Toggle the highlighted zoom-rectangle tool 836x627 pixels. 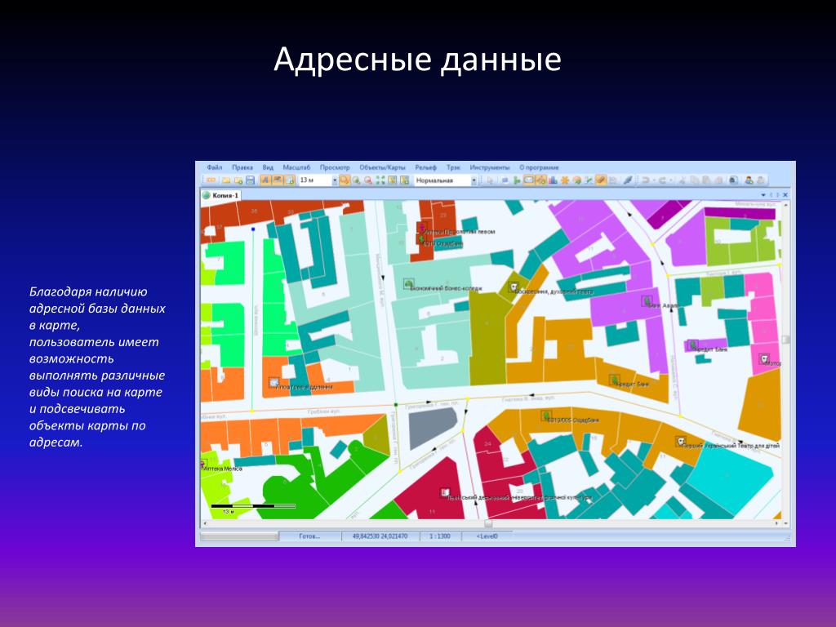344,180
